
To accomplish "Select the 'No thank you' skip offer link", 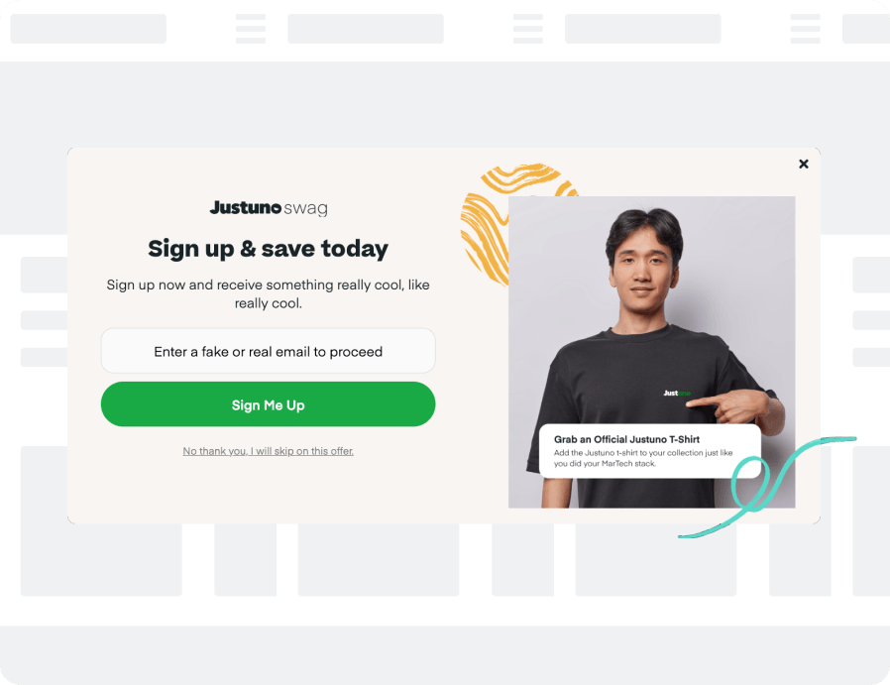I will click(x=268, y=451).
